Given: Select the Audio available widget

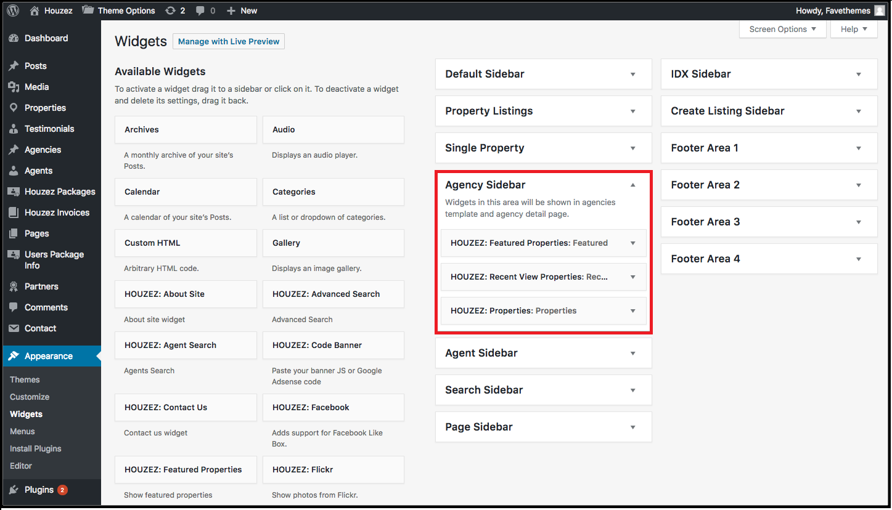Looking at the screenshot, I should (x=333, y=129).
